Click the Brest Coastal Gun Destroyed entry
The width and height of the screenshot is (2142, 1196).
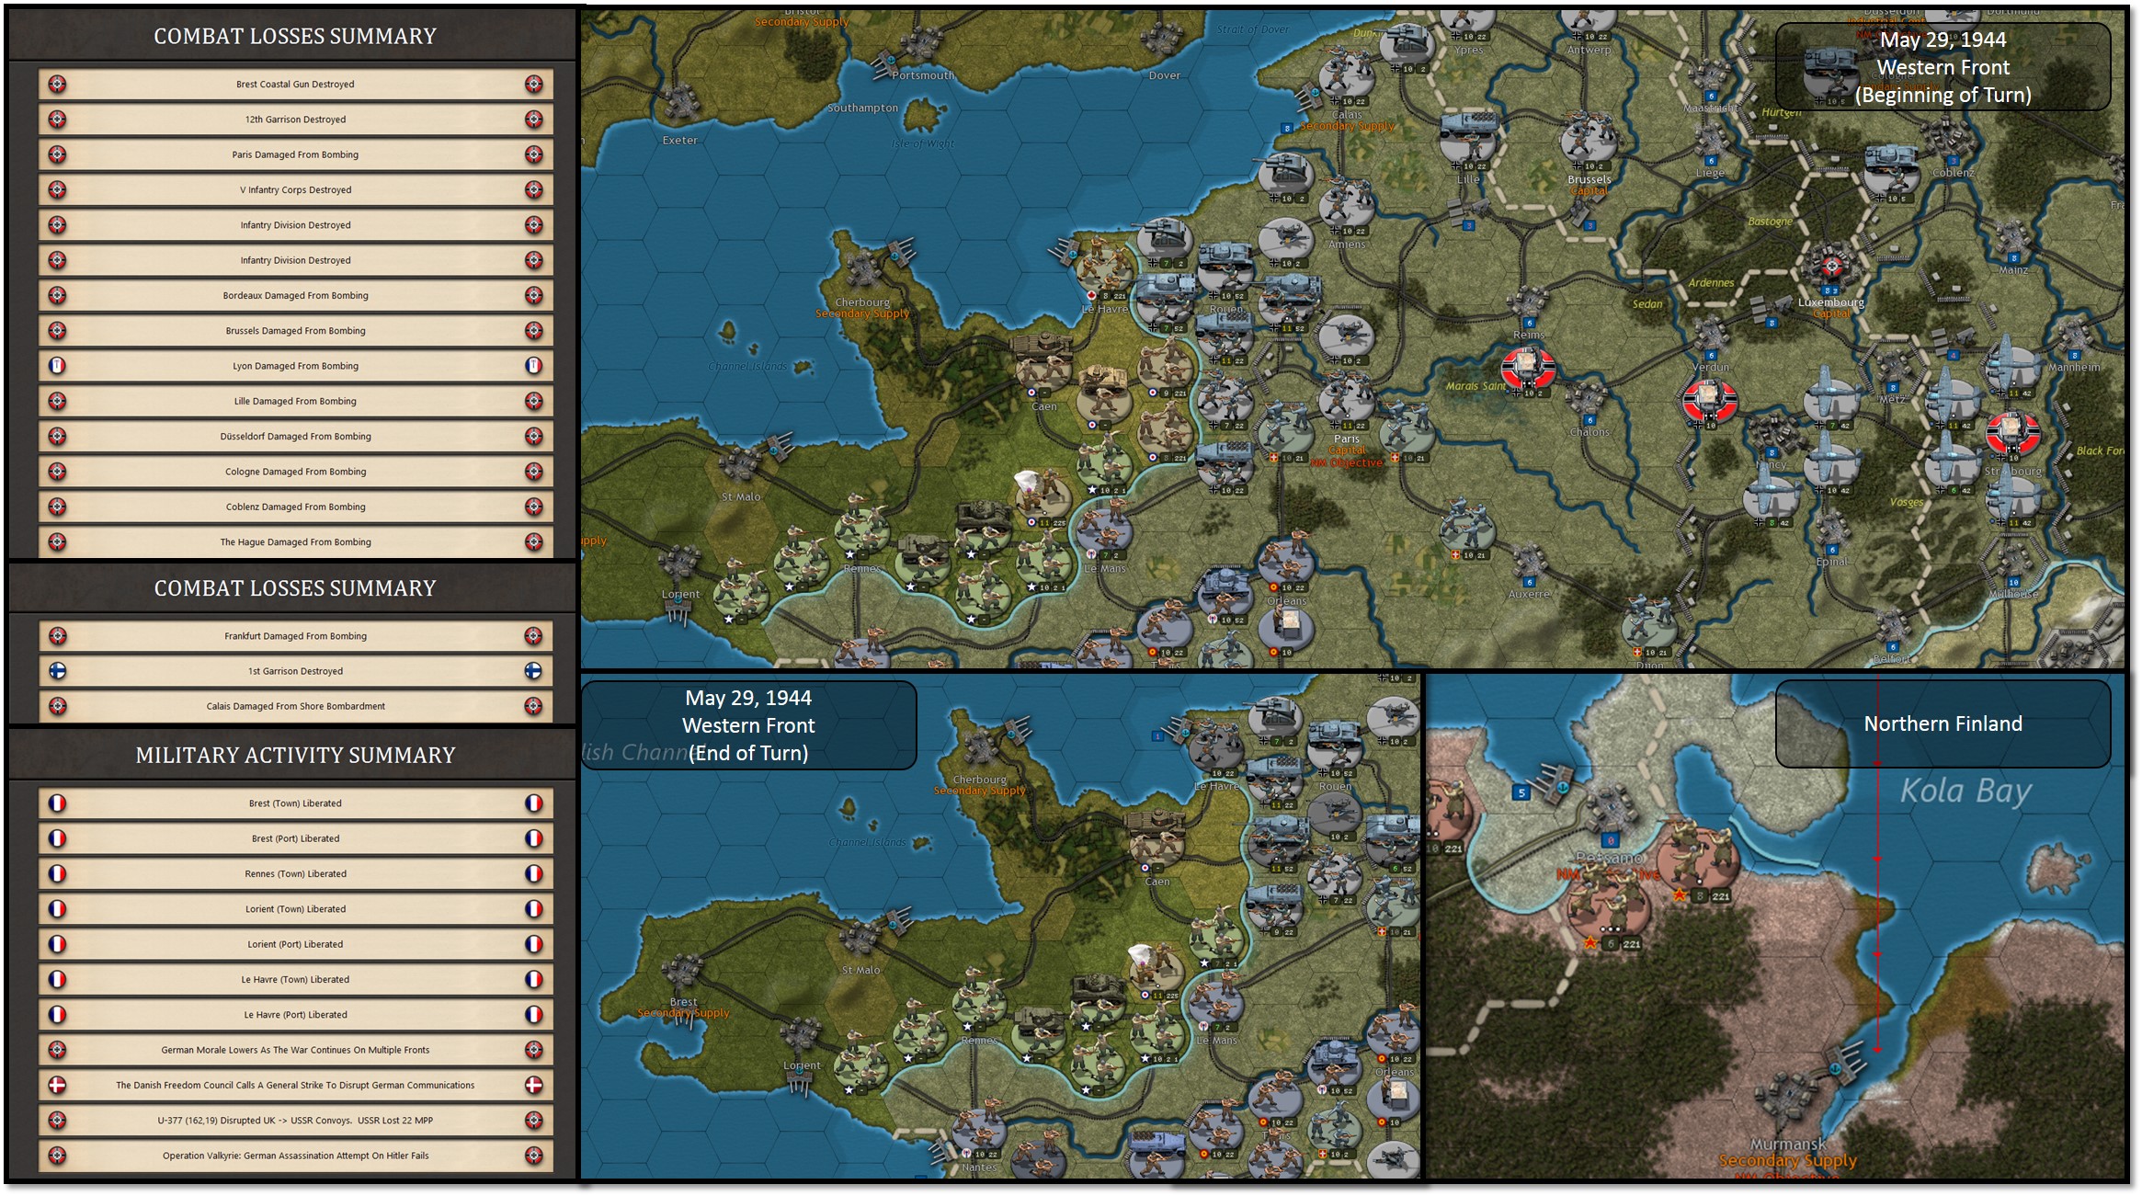point(295,85)
